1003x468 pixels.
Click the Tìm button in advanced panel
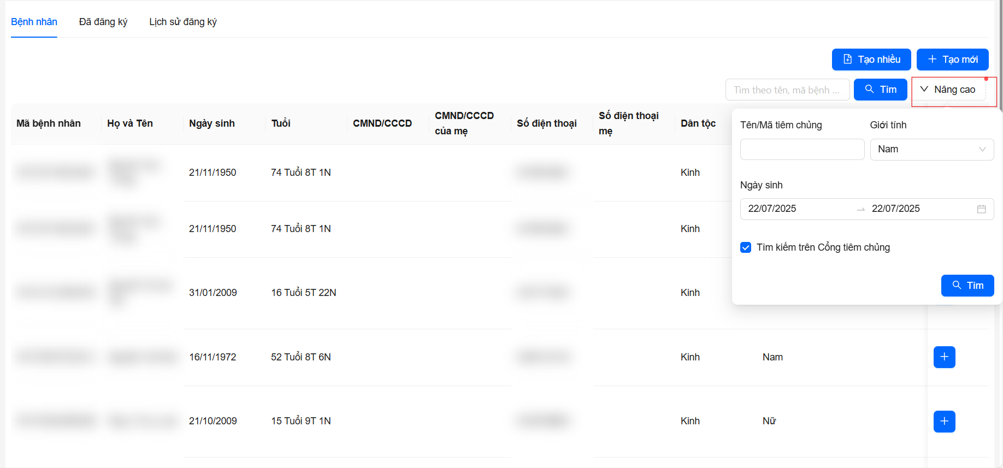[967, 286]
